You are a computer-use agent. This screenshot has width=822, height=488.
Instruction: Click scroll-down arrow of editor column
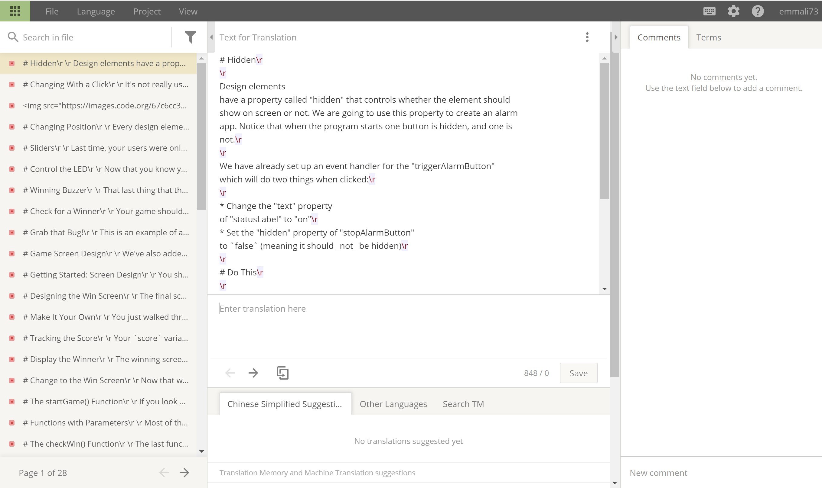(615, 483)
